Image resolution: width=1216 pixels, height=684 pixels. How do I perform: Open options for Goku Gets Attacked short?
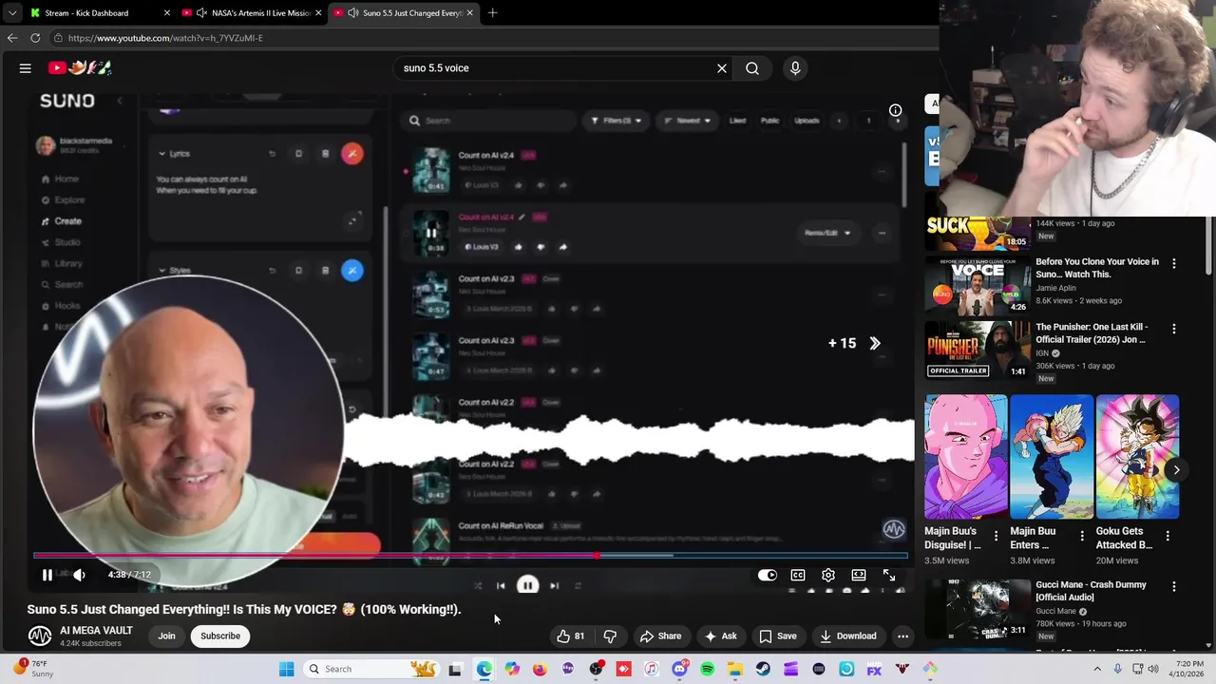click(1168, 537)
